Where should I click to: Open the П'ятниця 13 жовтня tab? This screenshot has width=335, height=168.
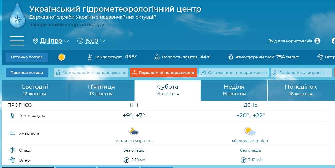pyautogui.click(x=101, y=90)
